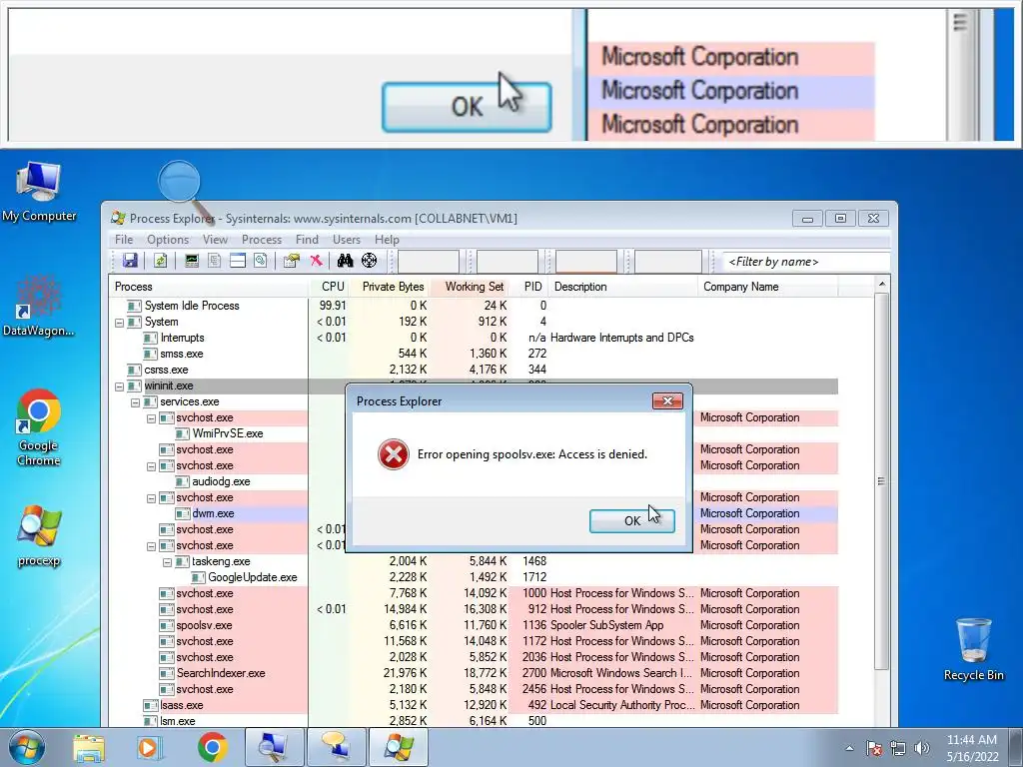Collapse svchost.exe node containing audiodg.exe
Image resolution: width=1023 pixels, height=767 pixels.
(x=152, y=466)
